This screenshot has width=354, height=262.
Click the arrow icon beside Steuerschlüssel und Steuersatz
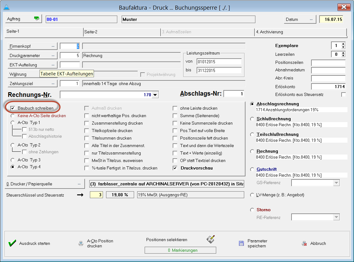click(80, 195)
